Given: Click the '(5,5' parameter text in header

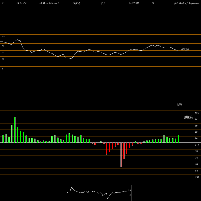Looking at the screenshot, I should 103,3.
